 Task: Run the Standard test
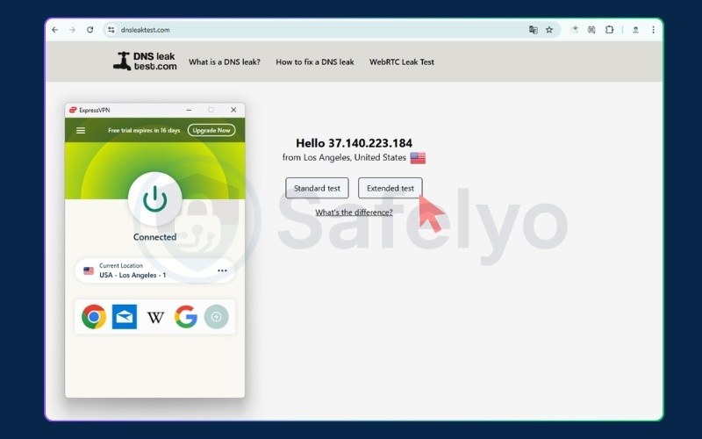click(317, 188)
